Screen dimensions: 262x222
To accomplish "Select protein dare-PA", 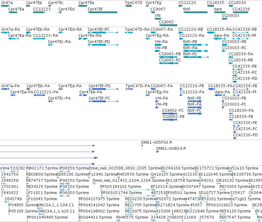I will pyautogui.click(x=220, y=95).
